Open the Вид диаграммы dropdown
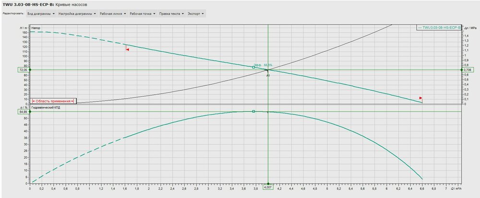480x198 pixels. coord(41,14)
